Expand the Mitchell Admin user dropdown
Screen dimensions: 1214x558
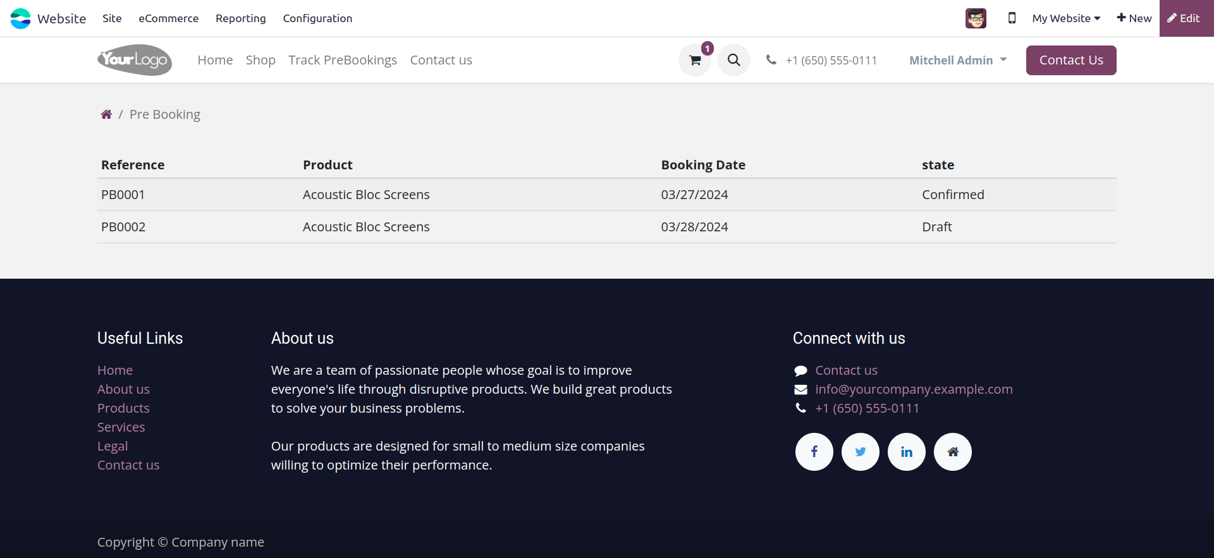957,61
